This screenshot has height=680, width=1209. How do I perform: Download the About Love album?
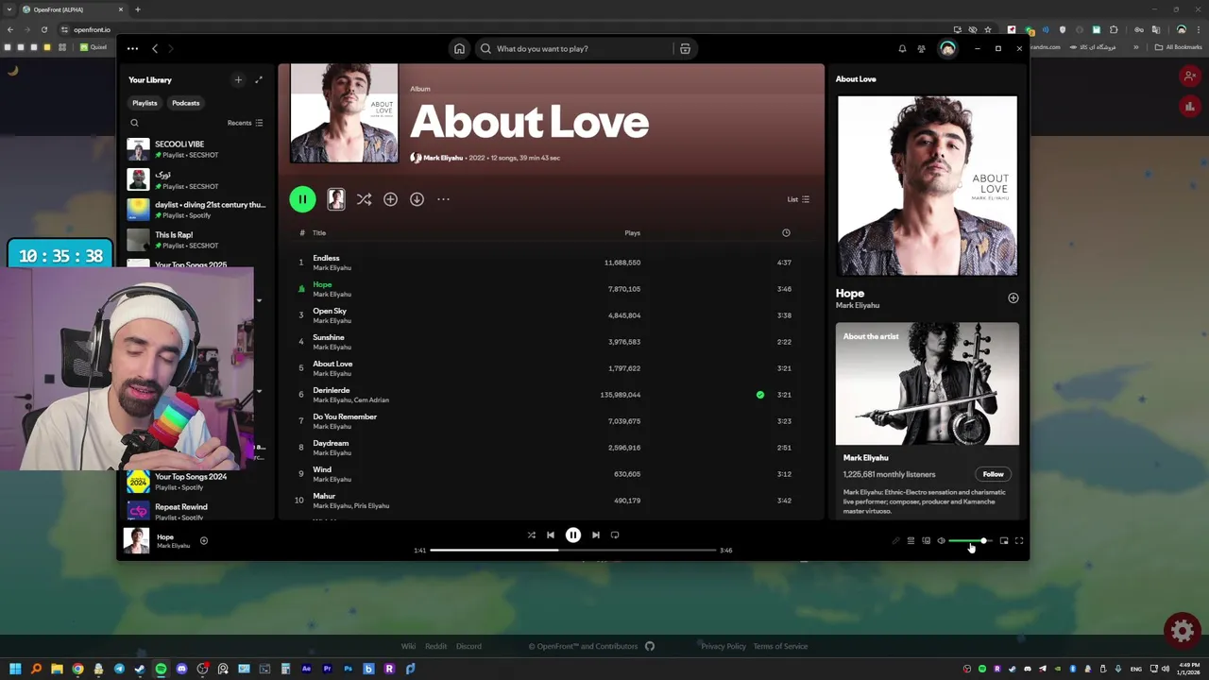pos(417,199)
